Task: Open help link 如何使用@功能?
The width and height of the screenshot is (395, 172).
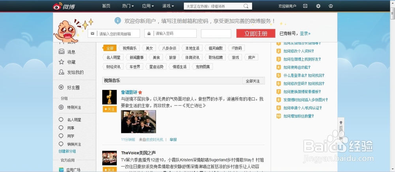Action: point(297,67)
